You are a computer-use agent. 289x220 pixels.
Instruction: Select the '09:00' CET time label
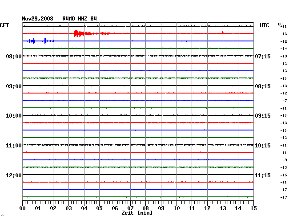click(x=14, y=86)
